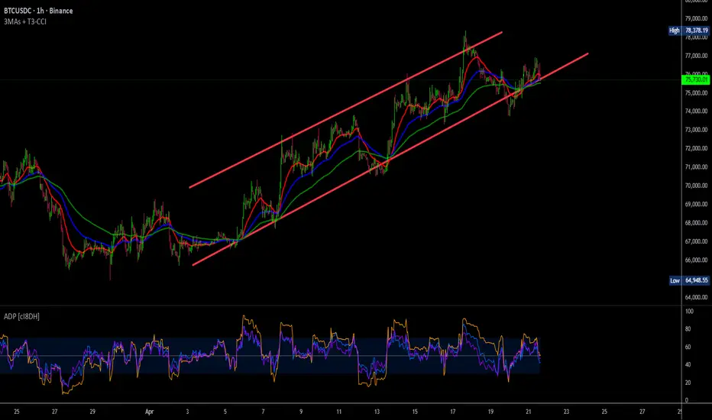712x420 pixels.
Task: Click 80 on the ADP indicator scale
Action: [688, 329]
